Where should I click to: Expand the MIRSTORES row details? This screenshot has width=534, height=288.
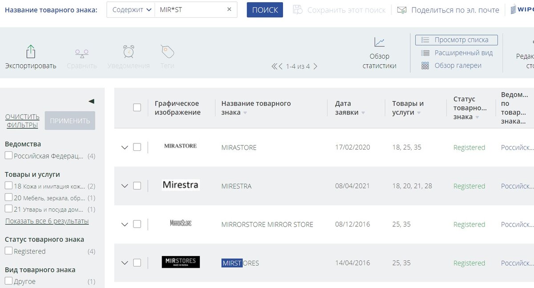point(125,263)
